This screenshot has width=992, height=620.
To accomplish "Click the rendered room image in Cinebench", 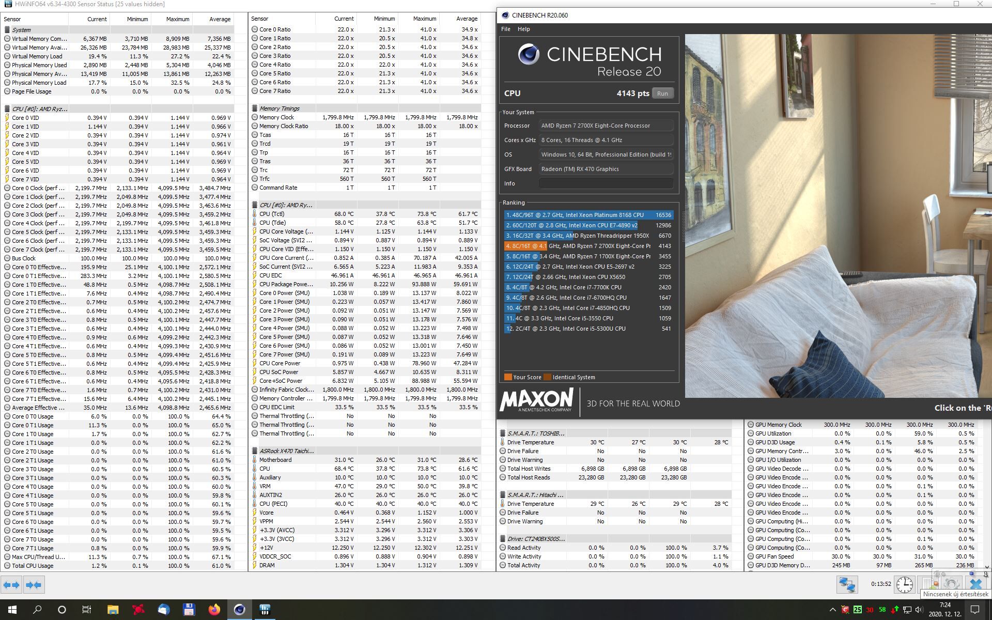I will (x=838, y=216).
